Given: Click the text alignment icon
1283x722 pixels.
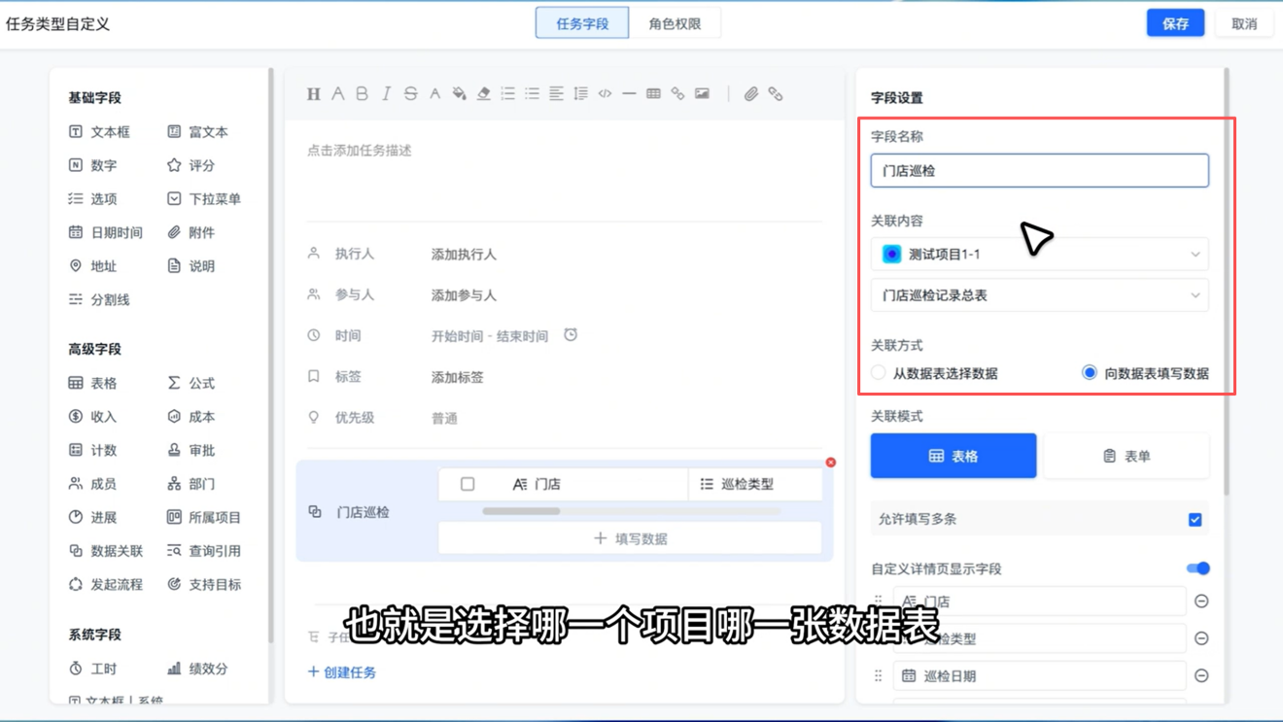Looking at the screenshot, I should pos(556,94).
